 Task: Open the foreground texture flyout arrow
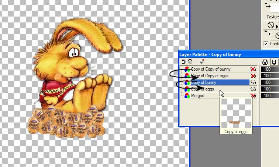click(277, 26)
